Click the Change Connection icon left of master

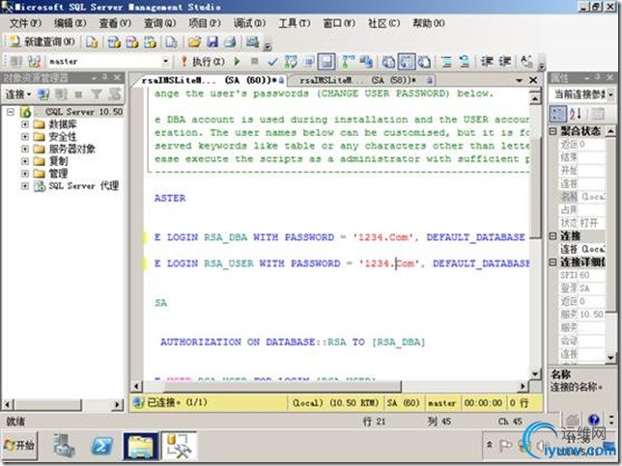click(34, 62)
